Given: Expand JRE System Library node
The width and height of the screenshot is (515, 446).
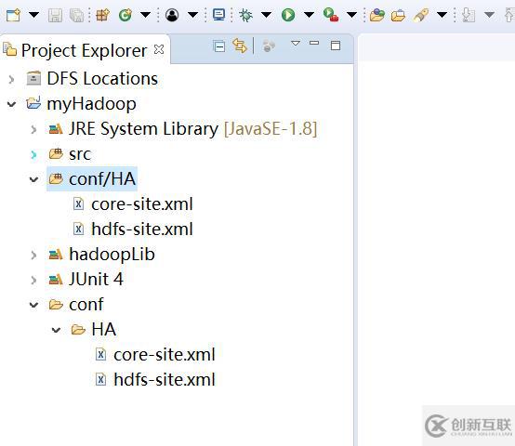Looking at the screenshot, I should click(33, 129).
